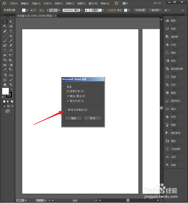Open the 文件(F) menu
Viewport: 188px width, 203px height.
click(x=14, y=3)
